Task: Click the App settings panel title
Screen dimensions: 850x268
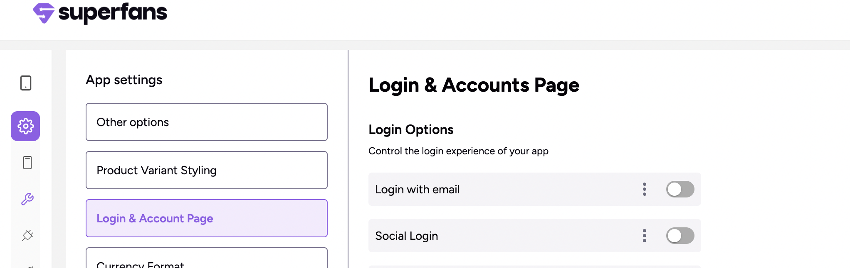Action: point(124,80)
